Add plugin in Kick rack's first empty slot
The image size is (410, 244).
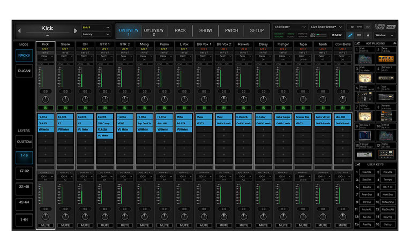46,136
